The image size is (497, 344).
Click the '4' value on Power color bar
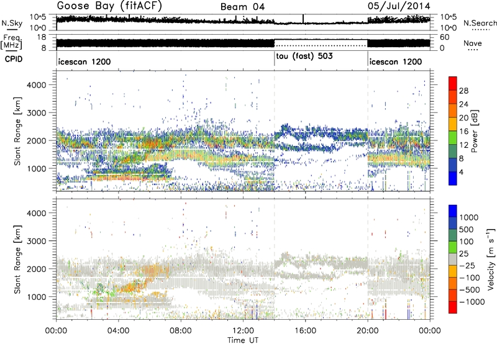[x=462, y=173]
